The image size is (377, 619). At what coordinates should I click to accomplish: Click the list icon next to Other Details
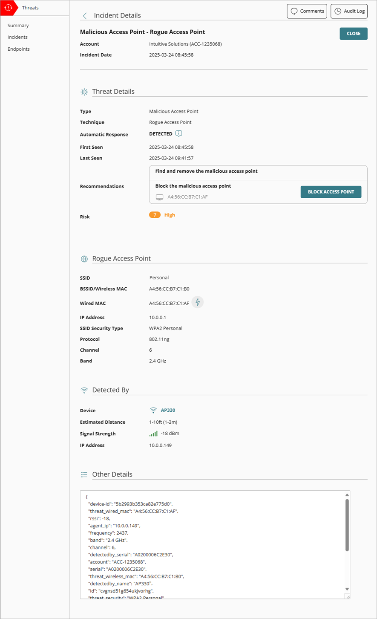[x=84, y=474]
